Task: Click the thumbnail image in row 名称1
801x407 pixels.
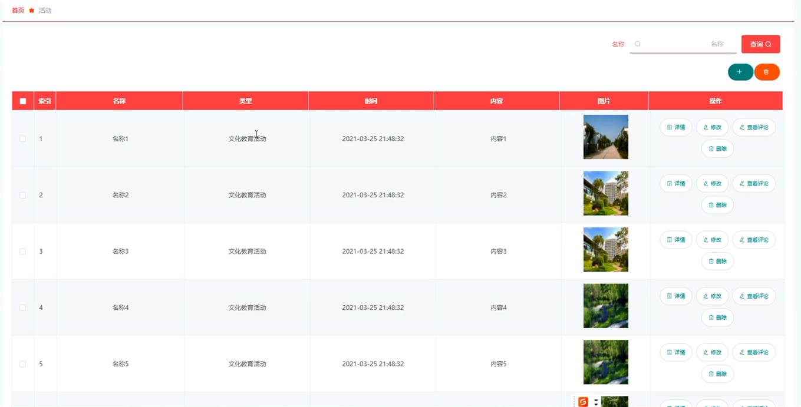Action: [x=606, y=137]
